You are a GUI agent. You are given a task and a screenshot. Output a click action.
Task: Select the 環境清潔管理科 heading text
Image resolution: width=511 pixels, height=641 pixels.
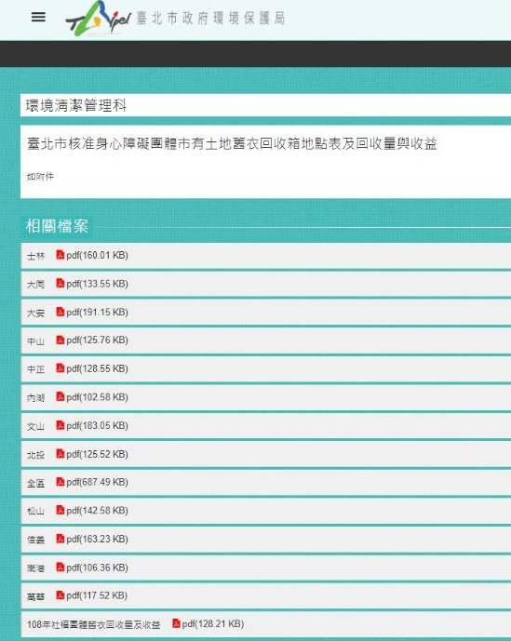coord(76,105)
